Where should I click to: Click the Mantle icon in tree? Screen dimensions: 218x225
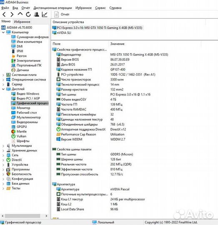tap(13, 132)
